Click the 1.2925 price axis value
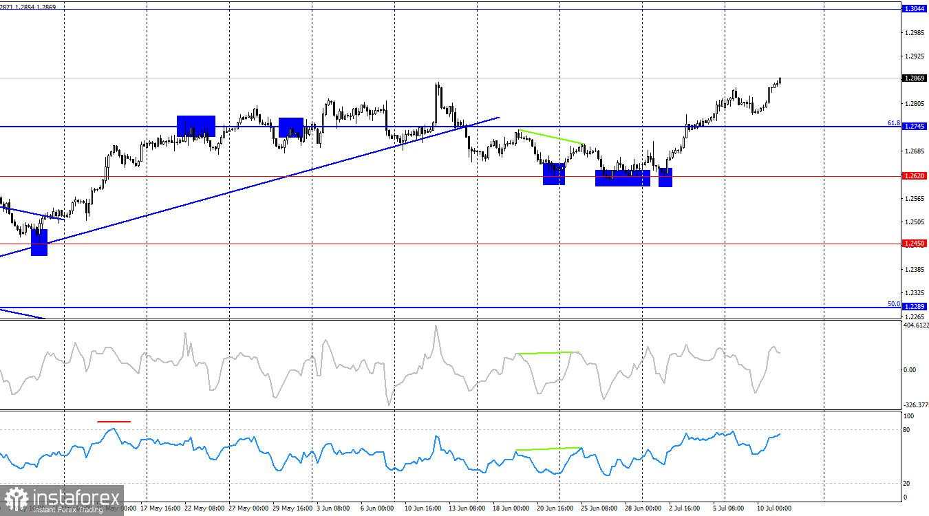Image resolution: width=929 pixels, height=516 pixels. 914,56
